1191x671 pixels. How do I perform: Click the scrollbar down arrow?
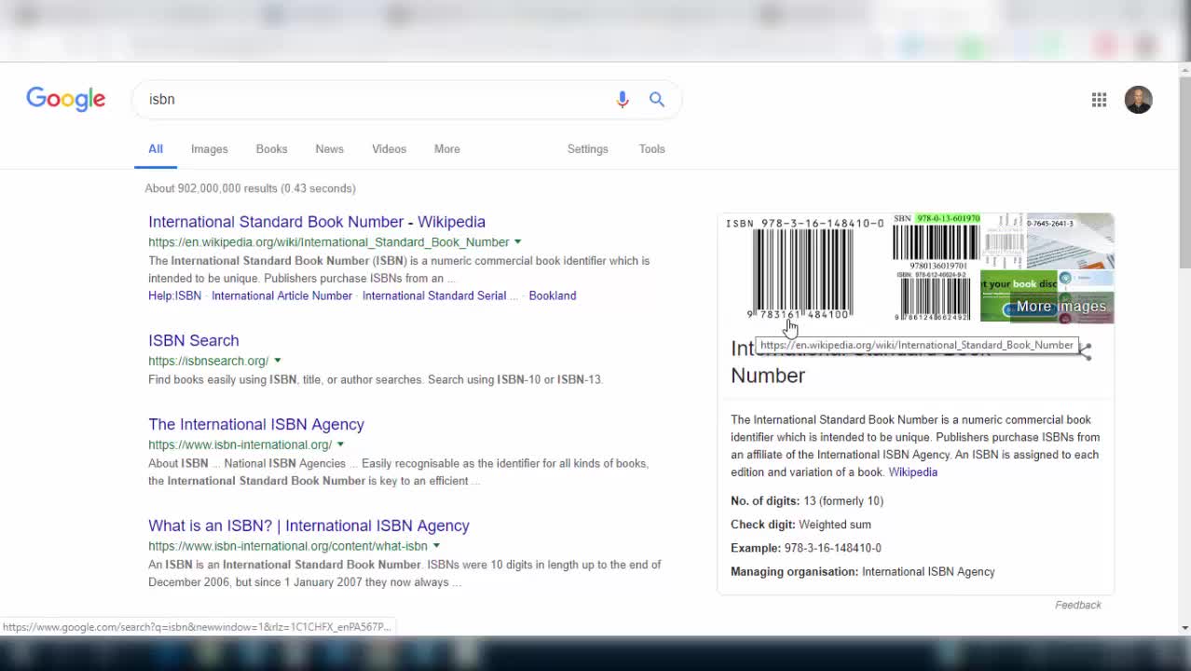pos(1185,628)
